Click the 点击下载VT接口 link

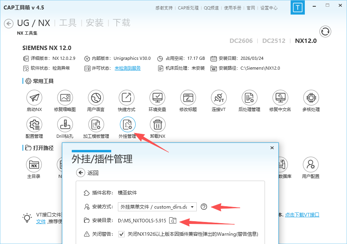click(302, 214)
